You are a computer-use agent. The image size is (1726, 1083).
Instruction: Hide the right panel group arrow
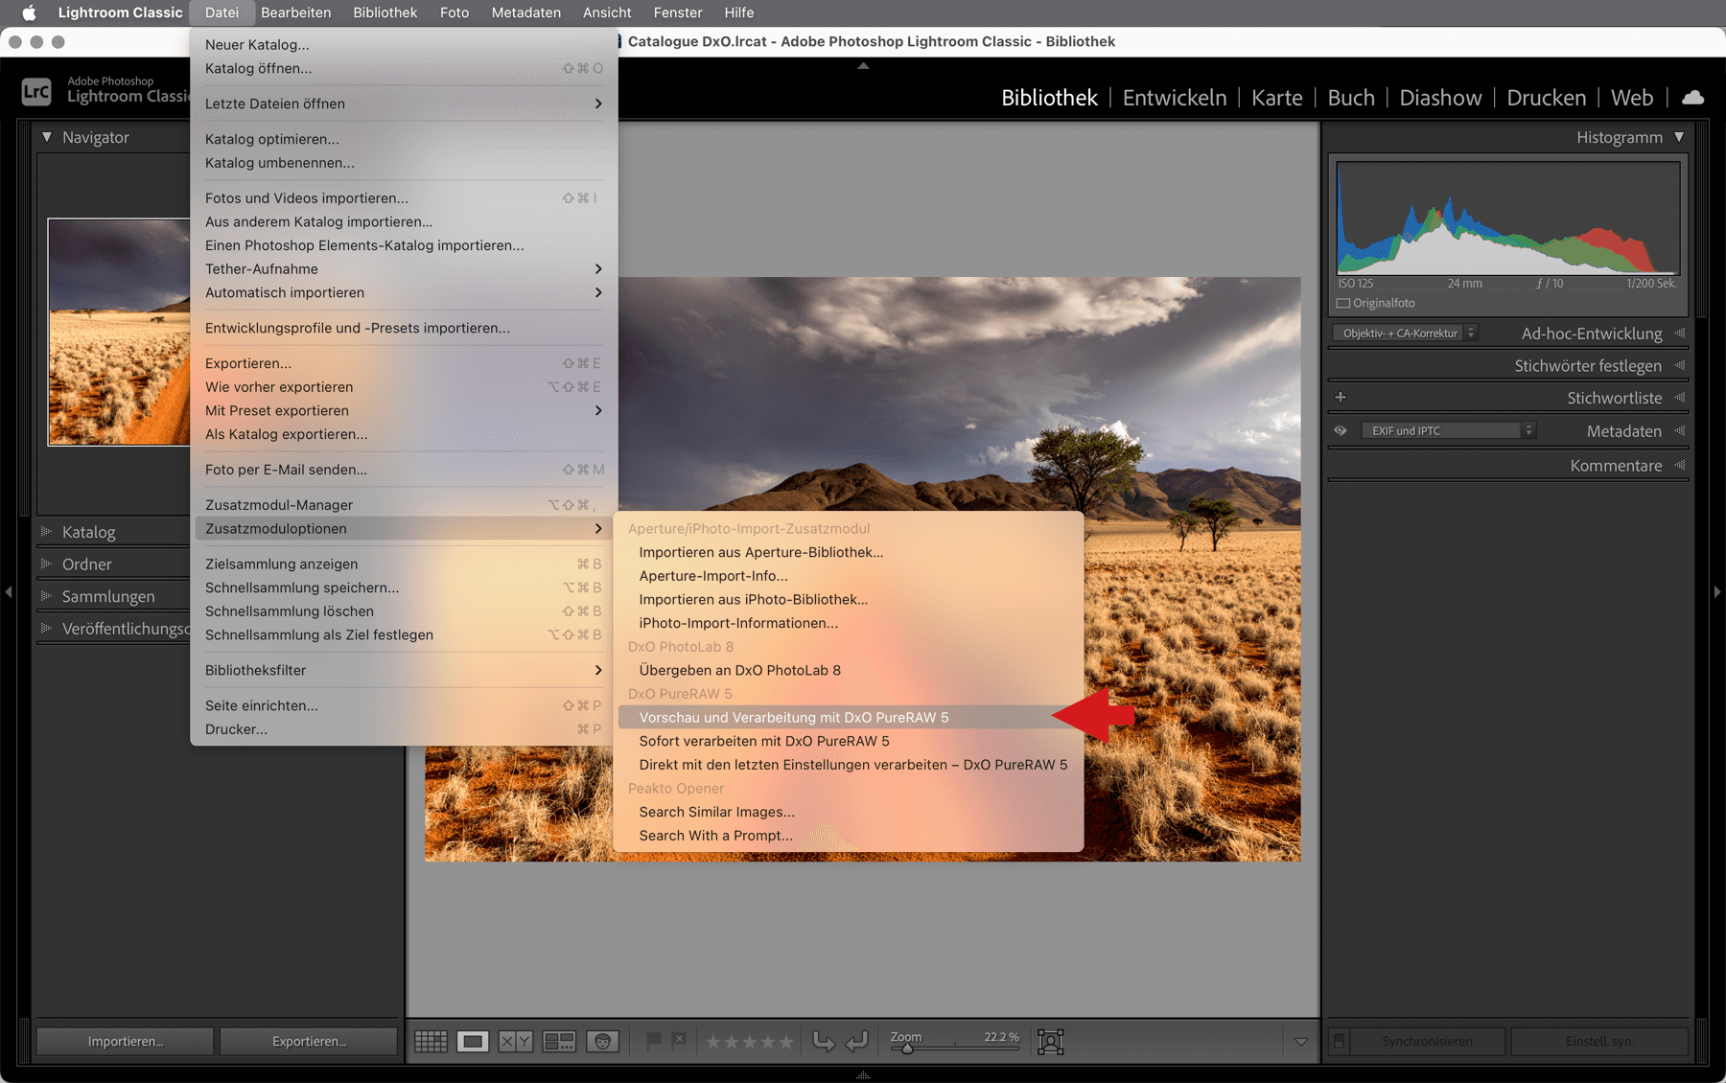(x=1717, y=592)
